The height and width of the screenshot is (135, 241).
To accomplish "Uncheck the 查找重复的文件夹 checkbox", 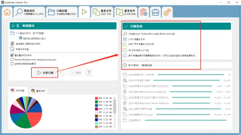I will tap(12, 55).
